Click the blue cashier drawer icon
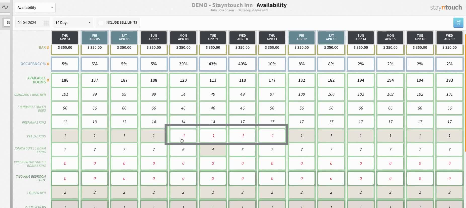The width and height of the screenshot is (466, 208). [458, 23]
